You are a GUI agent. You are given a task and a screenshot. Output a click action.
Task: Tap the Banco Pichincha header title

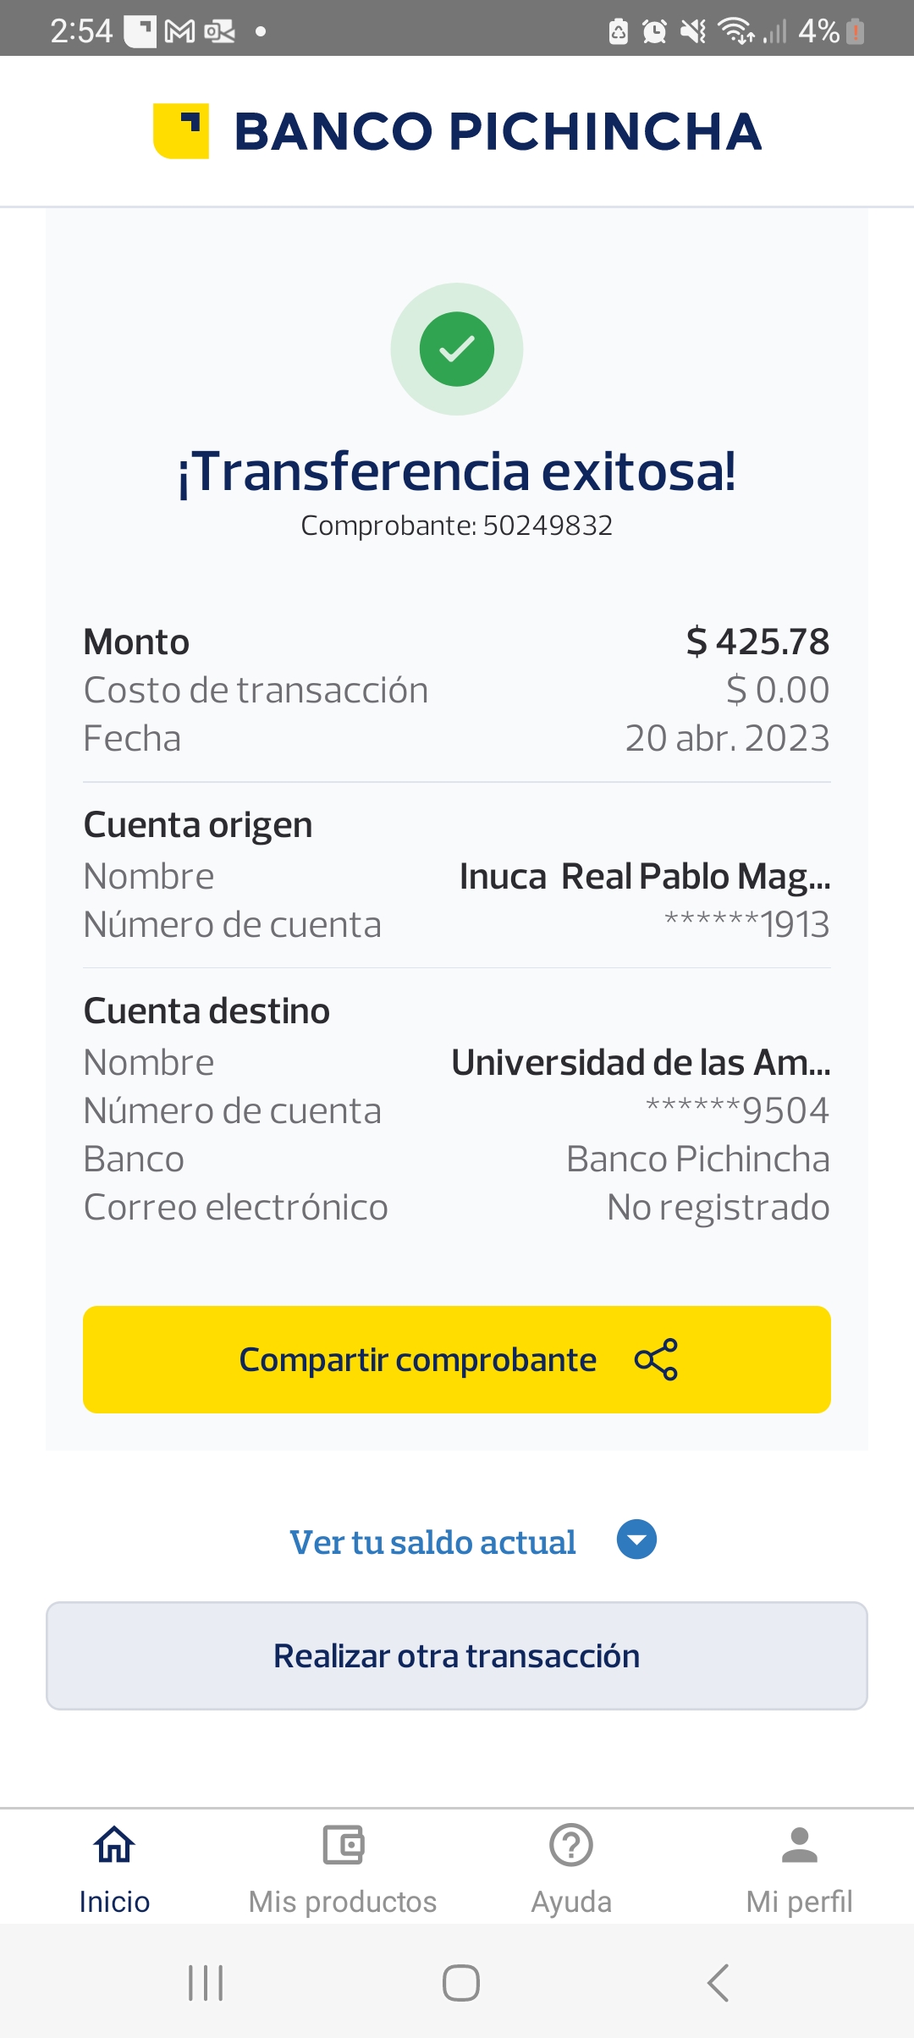(498, 132)
